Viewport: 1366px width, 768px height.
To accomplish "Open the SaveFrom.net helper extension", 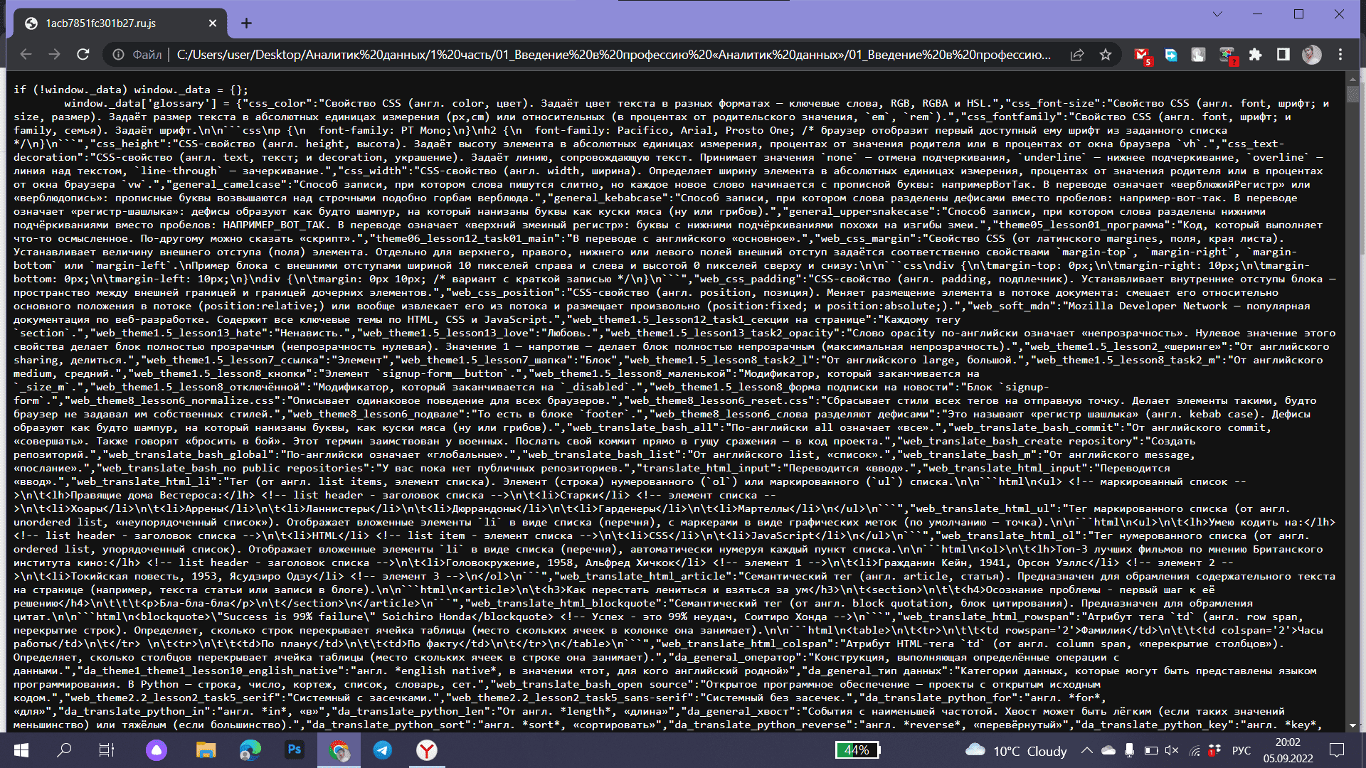I will [x=1170, y=54].
